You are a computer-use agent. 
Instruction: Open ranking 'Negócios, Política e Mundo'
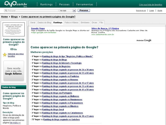pos(68,57)
